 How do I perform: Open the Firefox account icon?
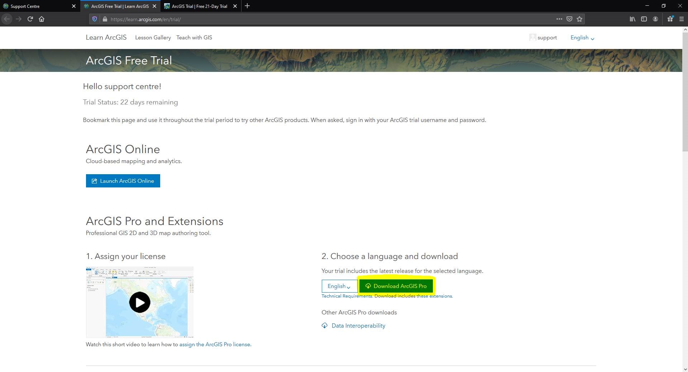point(655,19)
